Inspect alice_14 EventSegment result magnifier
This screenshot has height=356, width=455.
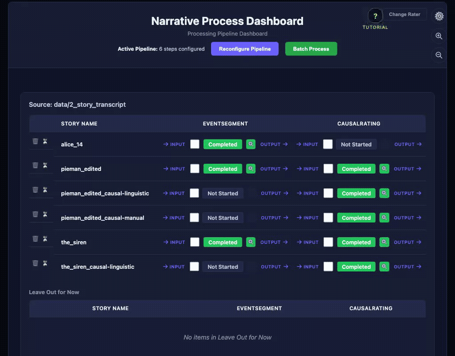click(251, 144)
